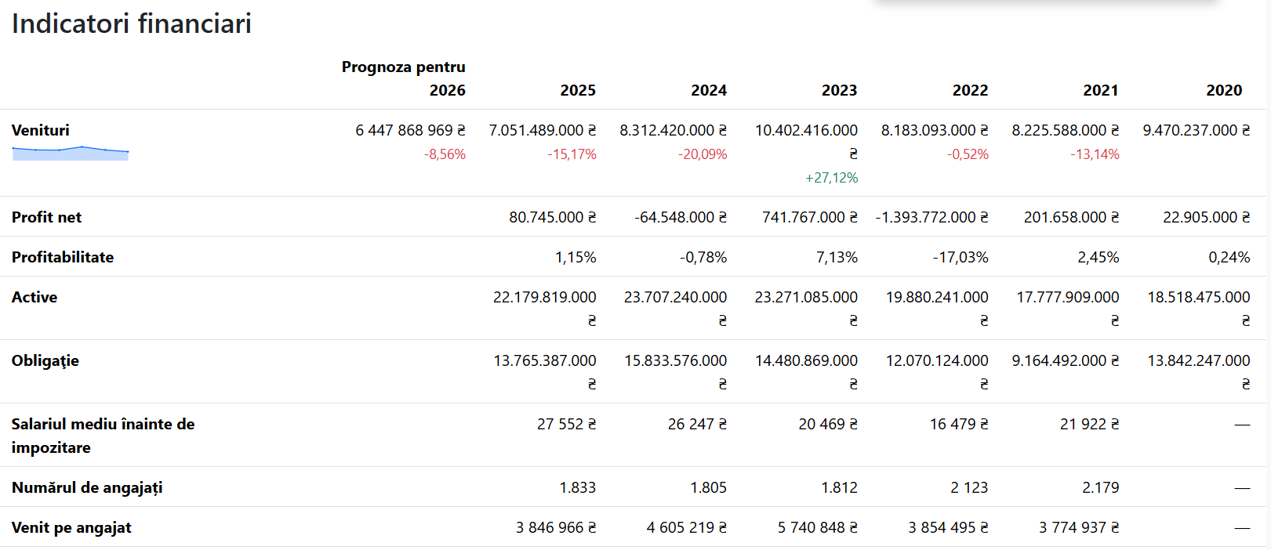Click the 2021 employee count 2.179

(1100, 487)
